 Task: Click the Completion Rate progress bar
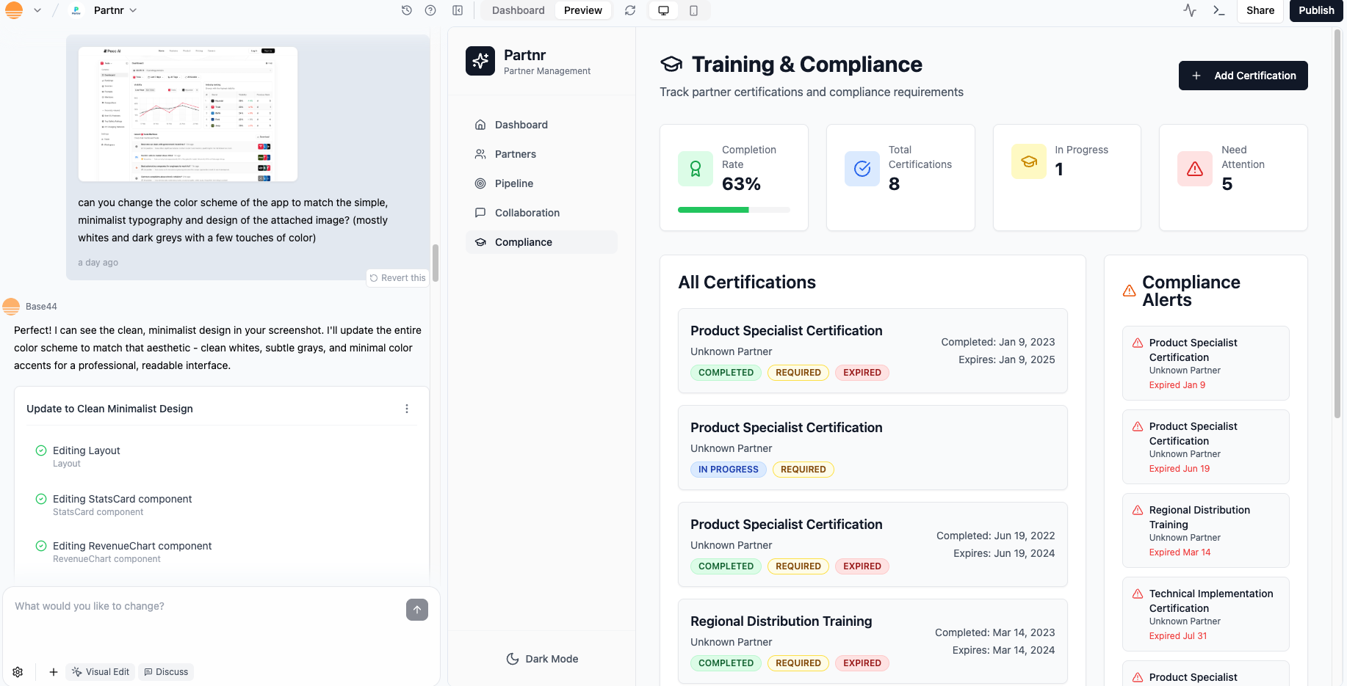tap(734, 210)
